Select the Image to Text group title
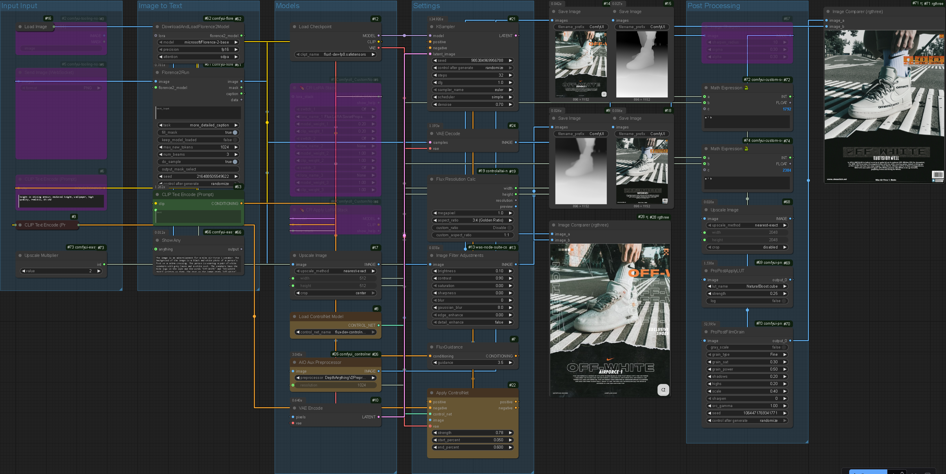 tap(160, 6)
